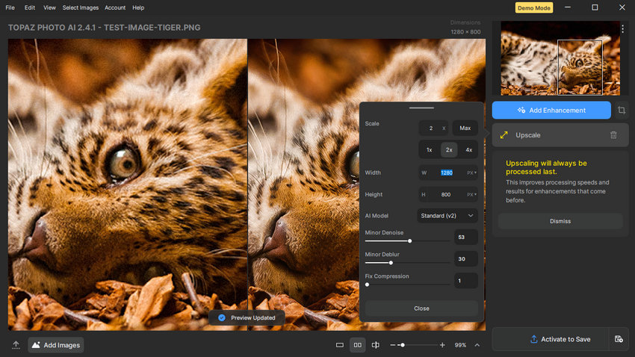Switch to single view mode icon

pyautogui.click(x=340, y=345)
